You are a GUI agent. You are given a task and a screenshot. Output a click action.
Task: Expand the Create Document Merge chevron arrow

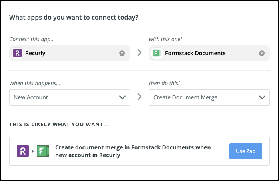click(262, 97)
